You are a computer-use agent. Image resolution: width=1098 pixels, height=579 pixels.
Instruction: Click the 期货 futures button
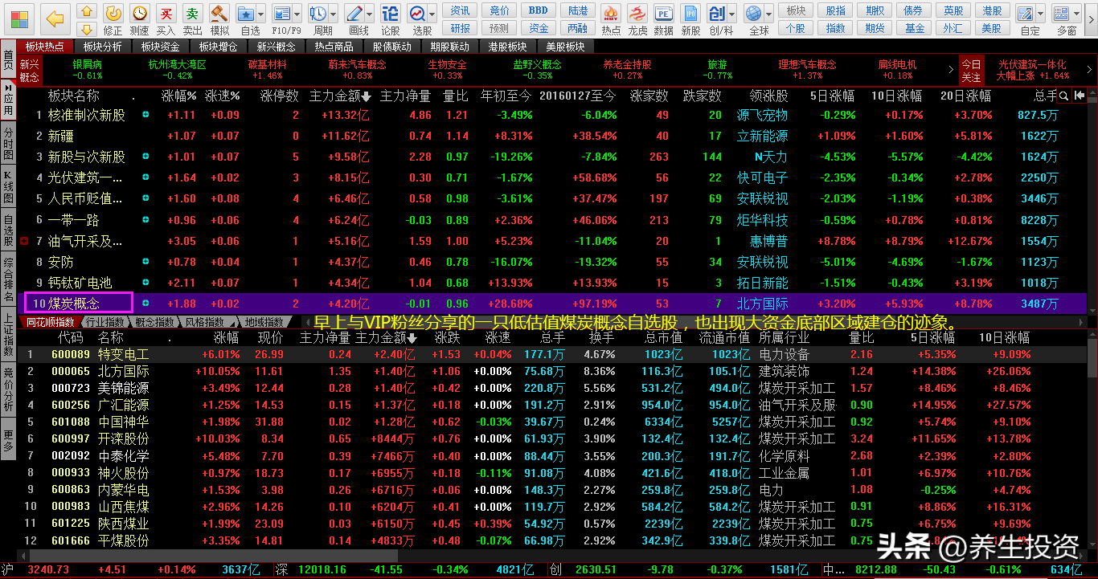point(875,28)
